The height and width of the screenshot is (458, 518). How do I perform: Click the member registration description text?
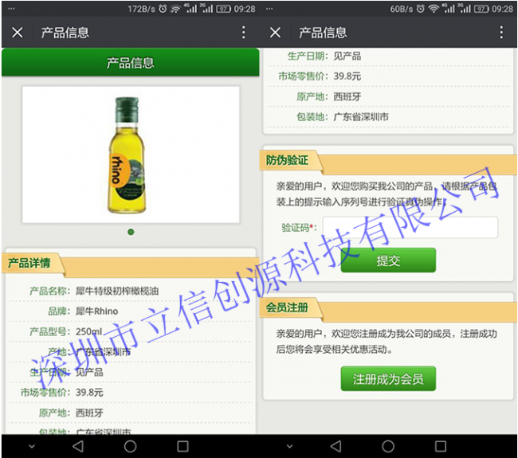pos(387,341)
